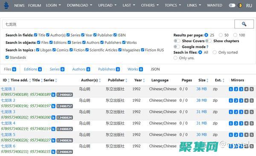Click the l 2400602 badge
256x156 pixels.
[x=65, y=95]
